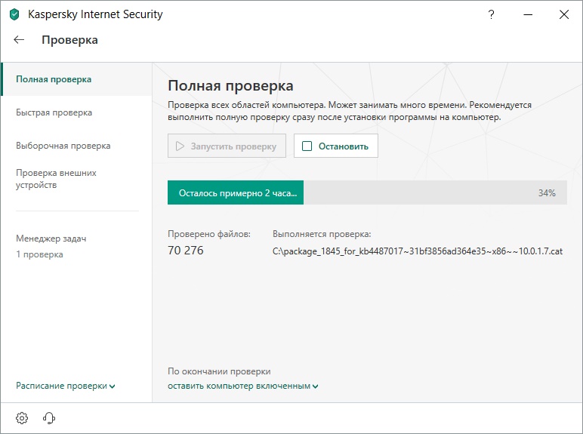Click the Kaspersky shield logo
Viewport: 583px width, 434px height.
[x=14, y=15]
